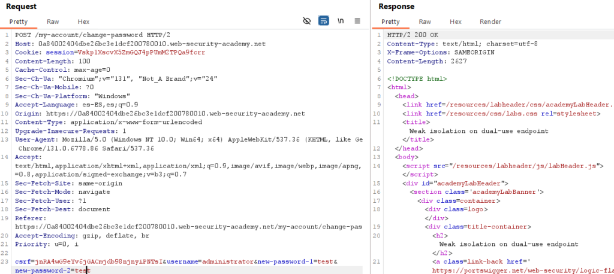This screenshot has height=274, width=614.
Task: Switch Response view to Hex tab
Action: (456, 22)
